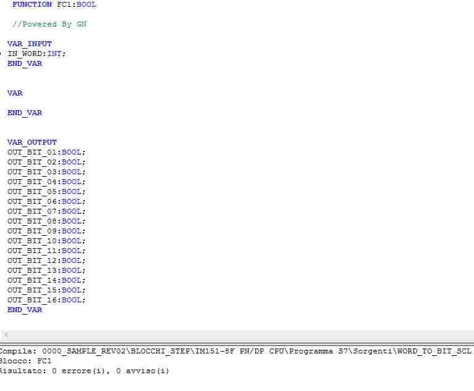This screenshot has height=391, width=474.
Task: Click the 'Blocco: FC1' output line
Action: pos(26,361)
